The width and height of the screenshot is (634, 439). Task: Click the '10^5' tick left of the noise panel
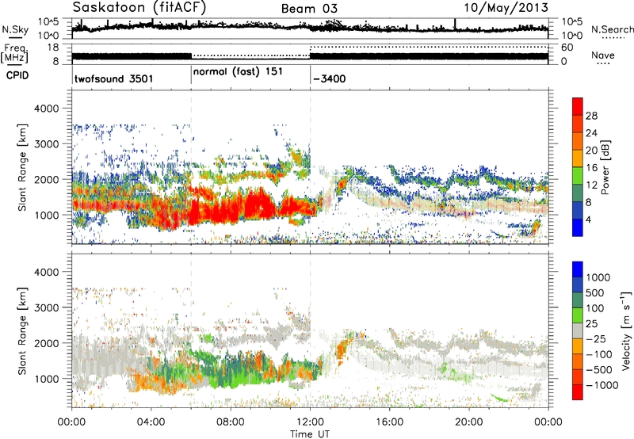[49, 22]
